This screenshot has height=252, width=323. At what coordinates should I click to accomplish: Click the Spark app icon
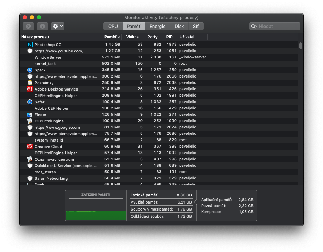[30, 70]
